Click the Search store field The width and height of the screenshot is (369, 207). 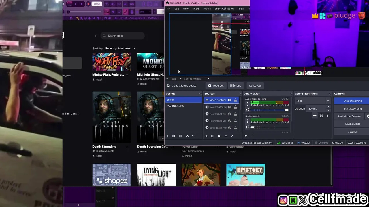click(x=123, y=36)
